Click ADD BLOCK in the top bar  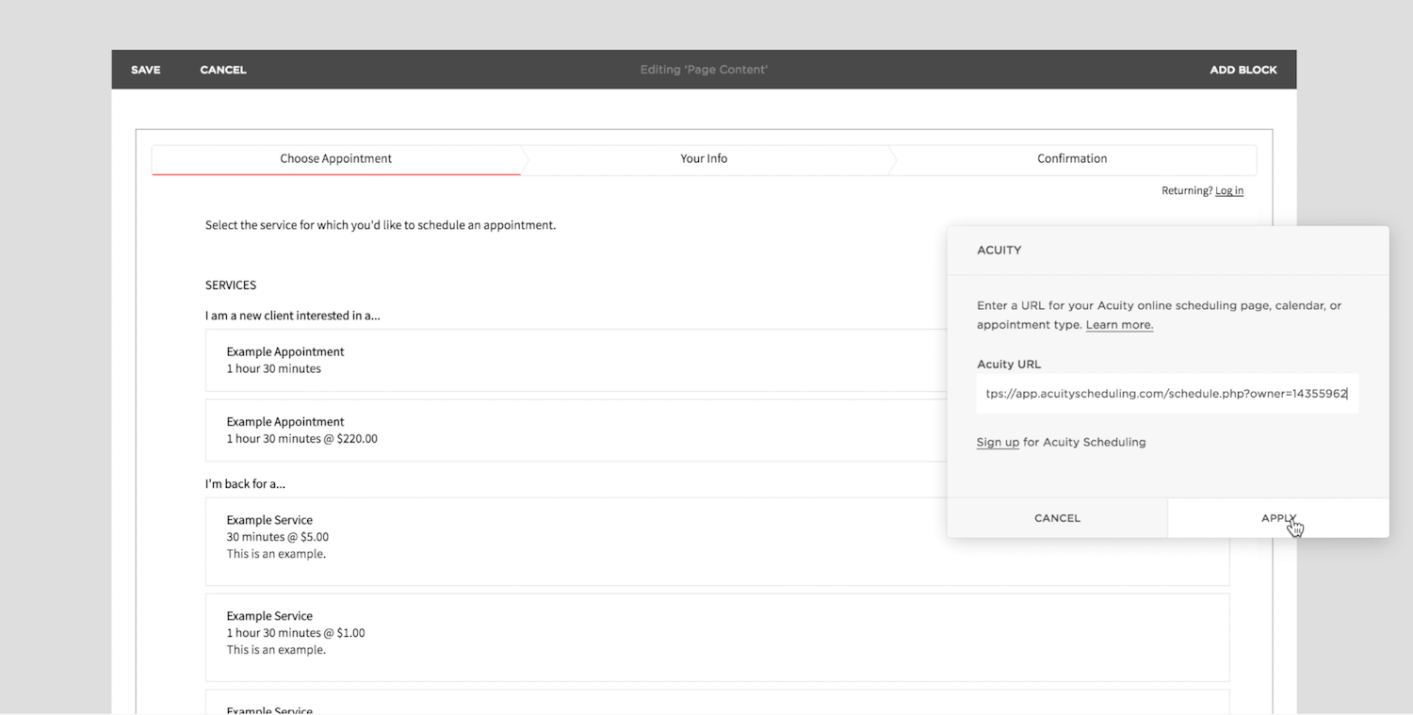[x=1243, y=70]
